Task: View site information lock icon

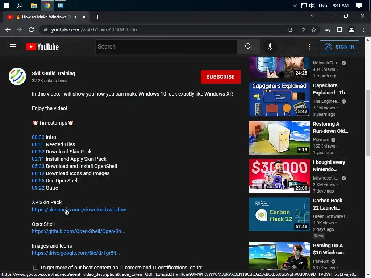Action: 46,30
